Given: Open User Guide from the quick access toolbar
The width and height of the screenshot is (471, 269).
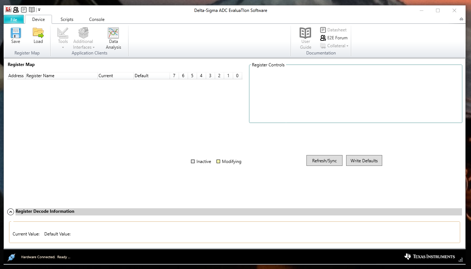Looking at the screenshot, I should (x=32, y=10).
